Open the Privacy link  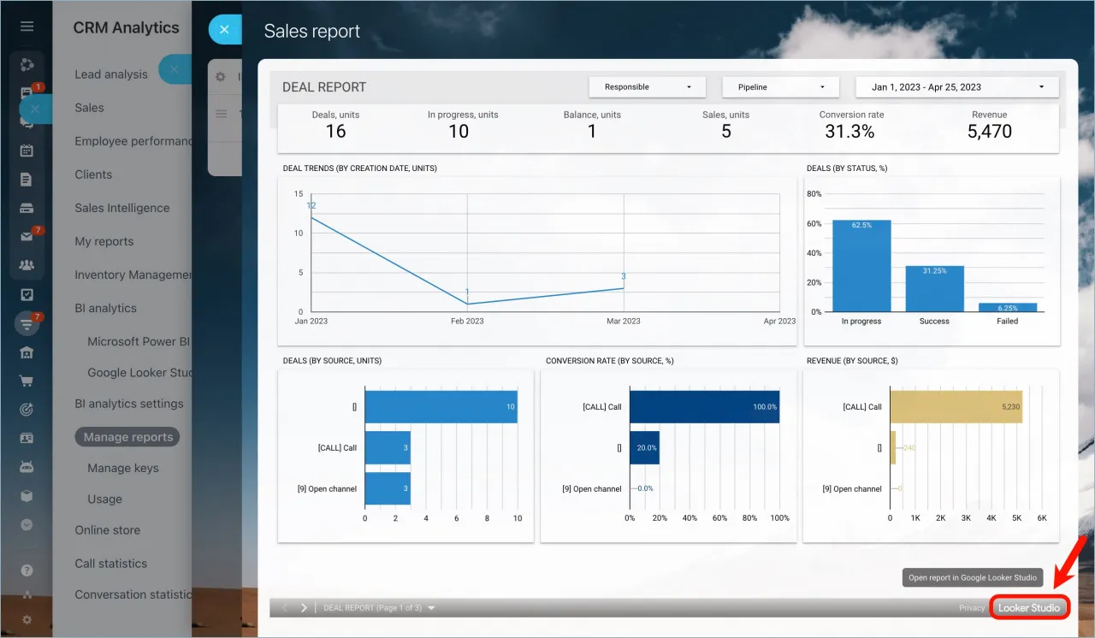coord(972,608)
